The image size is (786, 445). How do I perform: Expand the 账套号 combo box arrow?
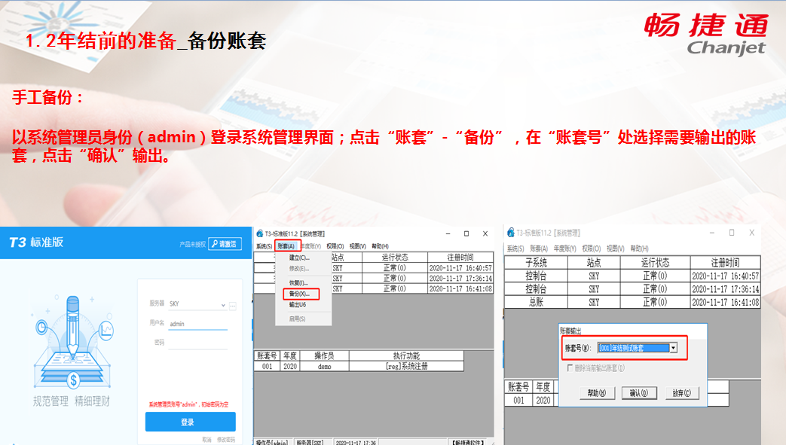(674, 348)
